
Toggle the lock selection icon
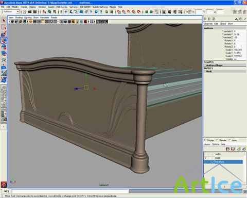pos(107,12)
